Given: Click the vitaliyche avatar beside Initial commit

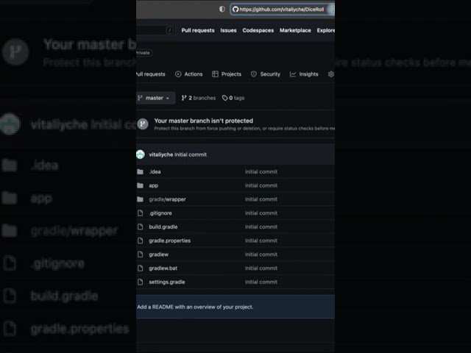Looking at the screenshot, I should [x=141, y=154].
